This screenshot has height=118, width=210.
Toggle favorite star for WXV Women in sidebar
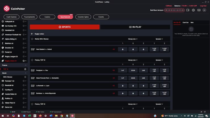pyautogui.click(x=25, y=77)
